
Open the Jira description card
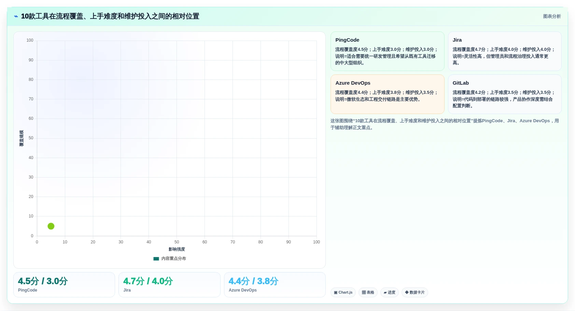point(505,51)
